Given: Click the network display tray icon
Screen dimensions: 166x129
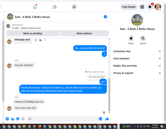Looking at the screenshot, I should click(141, 126).
